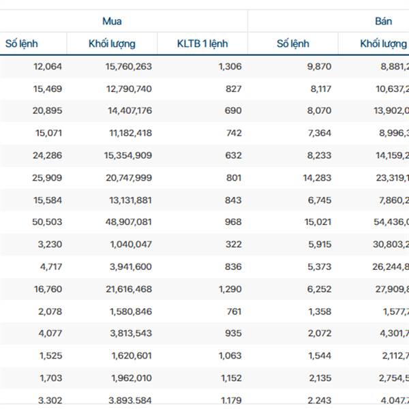Click the 15,760,263 volume cell

[128, 67]
